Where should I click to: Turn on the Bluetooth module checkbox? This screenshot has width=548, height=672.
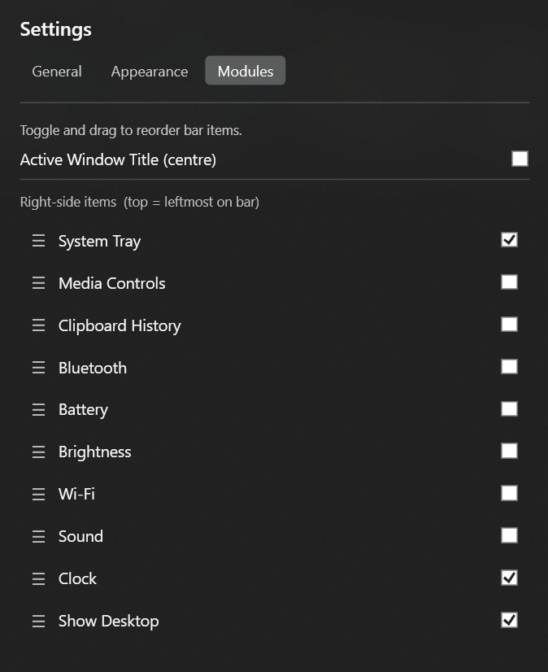pyautogui.click(x=509, y=367)
